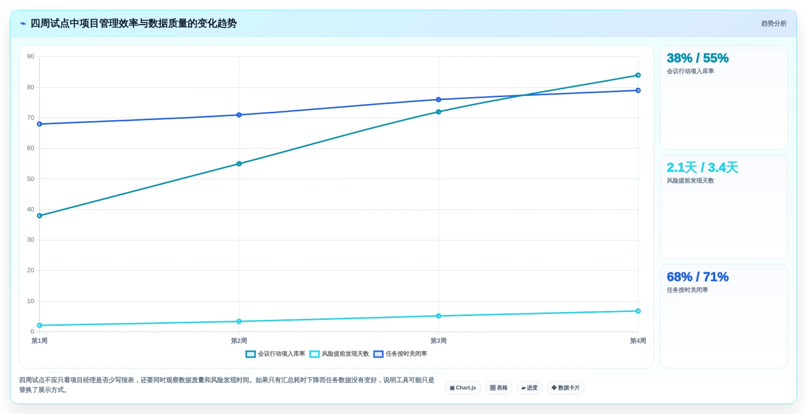Click the 第4周 point on the teal line
This screenshot has height=414, width=807.
[x=638, y=75]
